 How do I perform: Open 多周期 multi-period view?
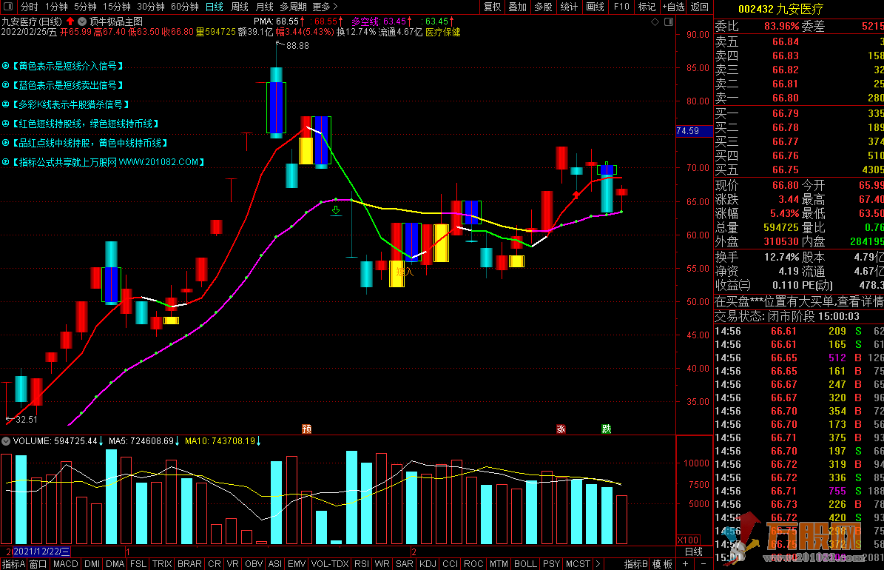[x=293, y=7]
